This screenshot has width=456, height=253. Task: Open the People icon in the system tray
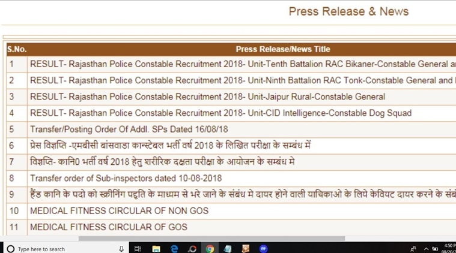(413, 248)
